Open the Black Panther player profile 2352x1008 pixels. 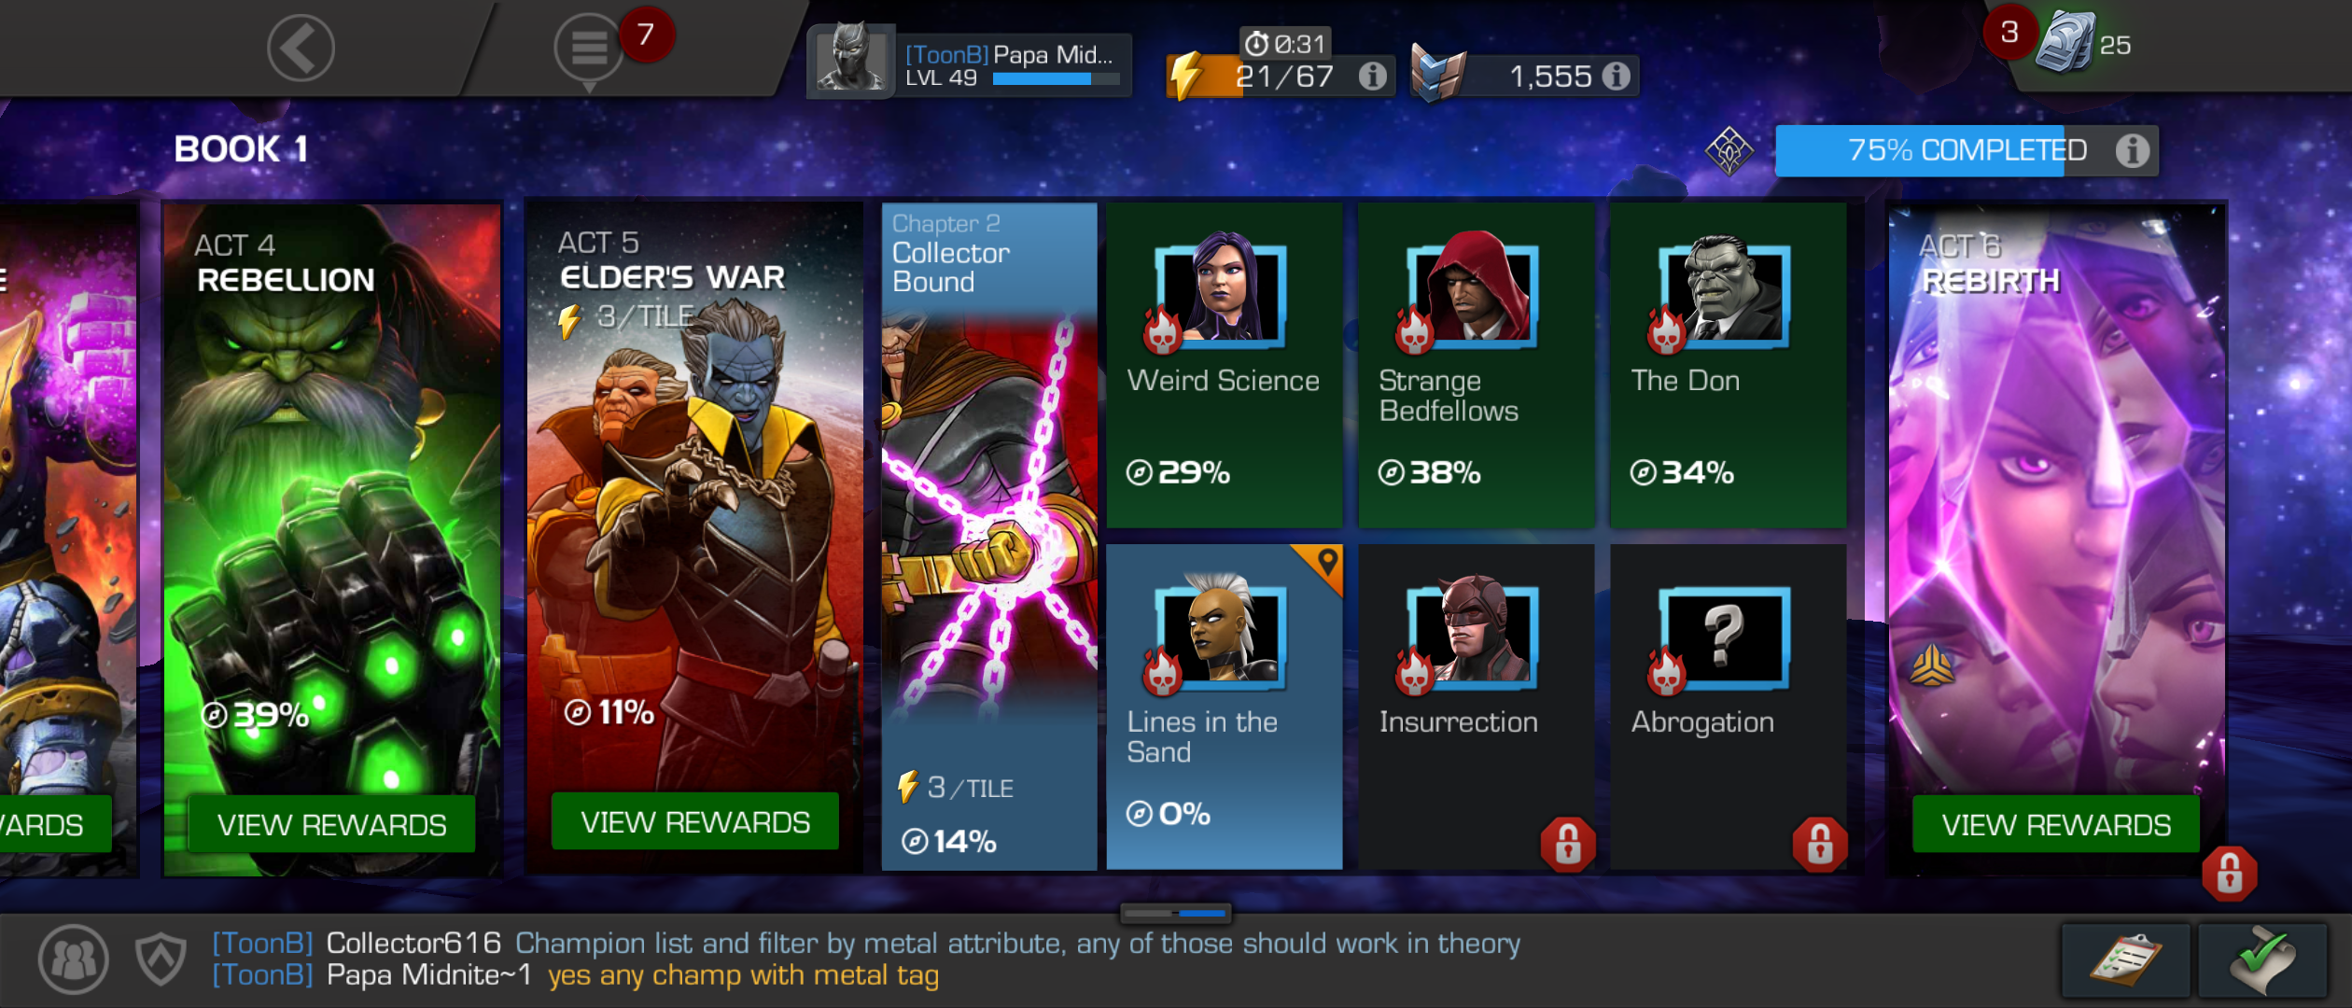point(850,59)
